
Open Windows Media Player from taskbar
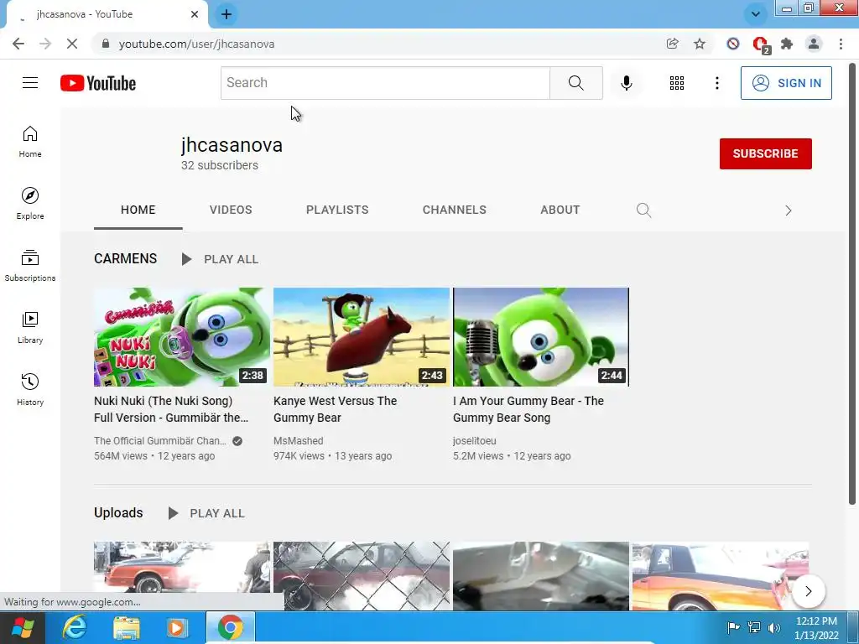tap(176, 627)
